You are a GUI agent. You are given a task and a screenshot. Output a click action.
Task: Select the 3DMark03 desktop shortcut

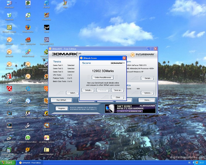coord(9,41)
